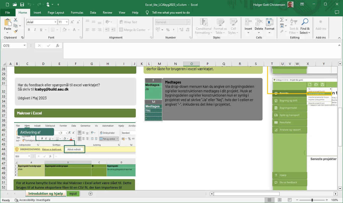The height and width of the screenshot is (203, 343).
Task: Open Format as Table gallery
Action: pyautogui.click(x=220, y=26)
